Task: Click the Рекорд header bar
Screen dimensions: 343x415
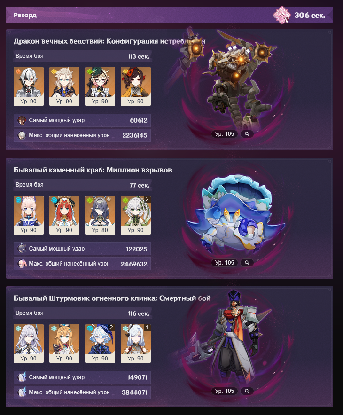Action: click(169, 15)
